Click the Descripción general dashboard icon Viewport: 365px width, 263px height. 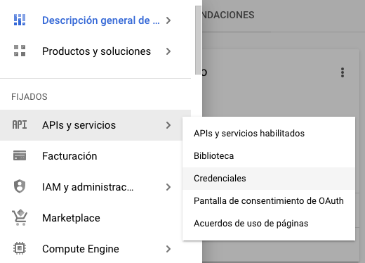click(x=20, y=20)
